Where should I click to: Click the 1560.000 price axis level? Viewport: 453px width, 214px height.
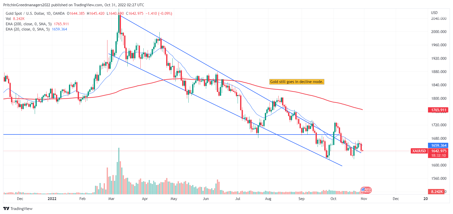point(439,178)
